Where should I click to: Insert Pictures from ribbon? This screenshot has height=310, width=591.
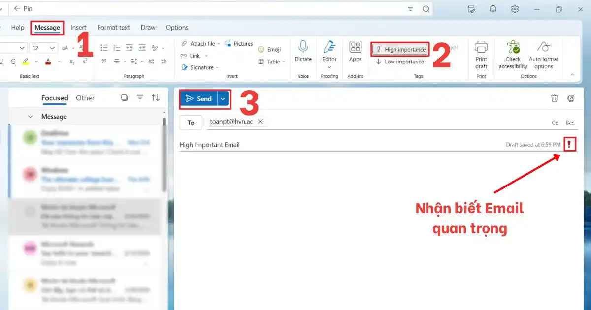[x=239, y=44]
